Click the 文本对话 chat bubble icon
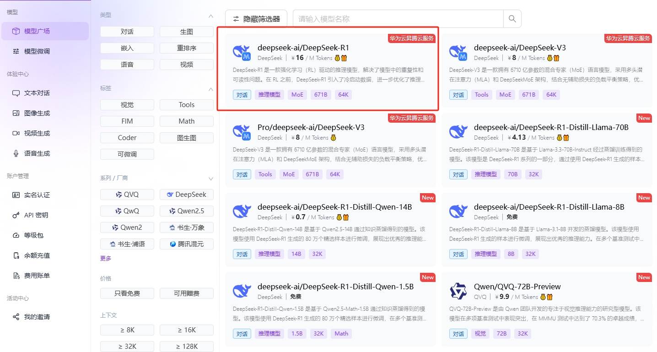 point(16,93)
